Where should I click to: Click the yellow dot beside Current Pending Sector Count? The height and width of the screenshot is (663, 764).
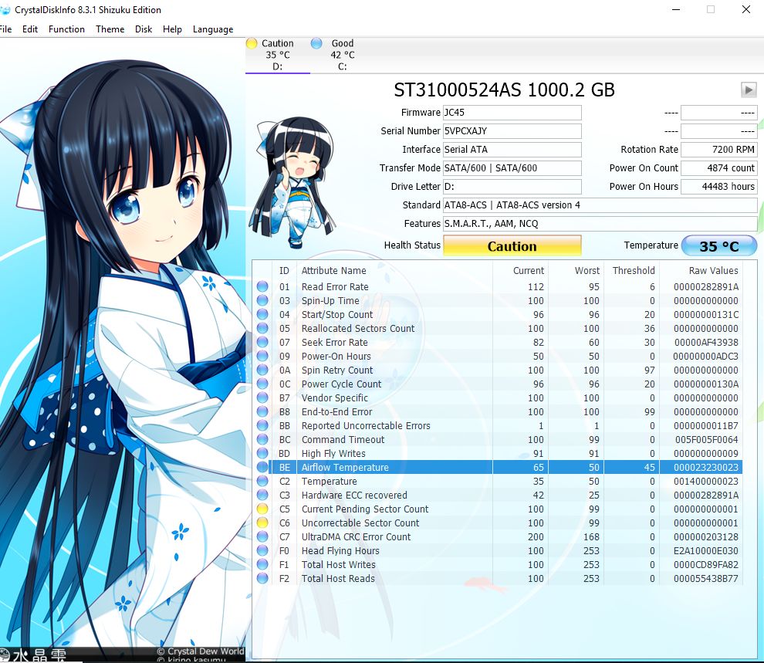click(x=262, y=509)
